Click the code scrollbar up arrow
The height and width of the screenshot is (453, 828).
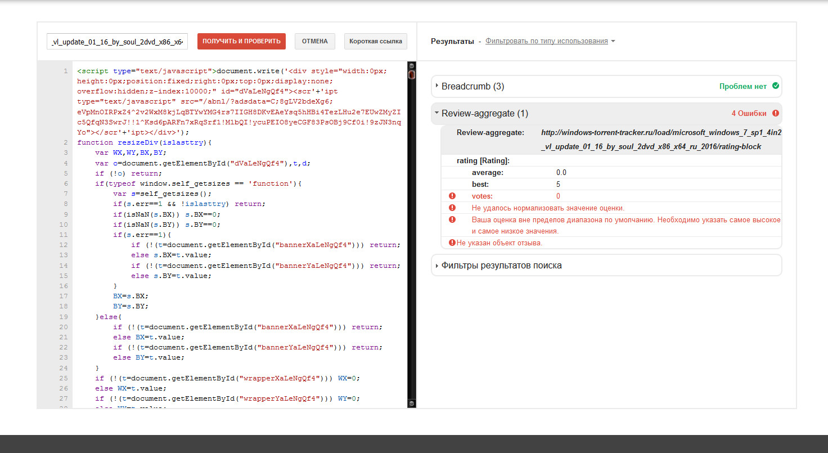(x=411, y=65)
